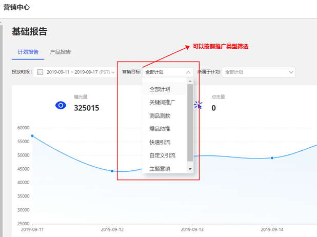Select 自定义引流 option

[x=162, y=155]
